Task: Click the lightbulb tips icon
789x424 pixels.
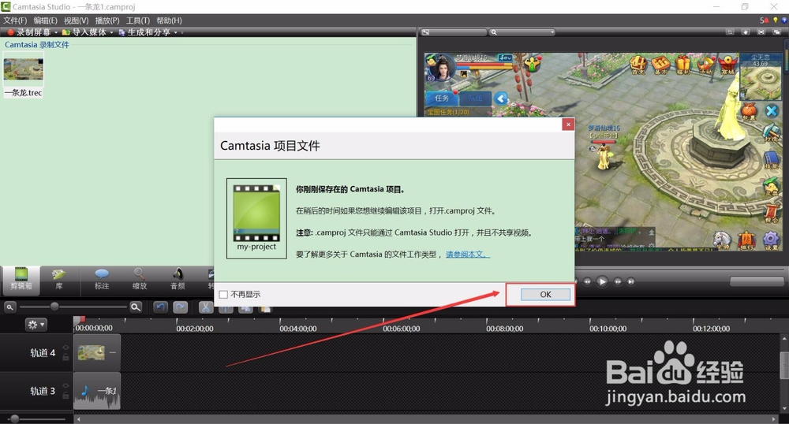Action: (776, 20)
